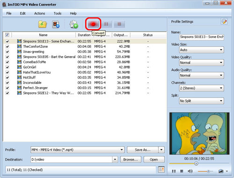Click the ImTOO application icon in title bar
This screenshot has height=178, width=234.
[4, 5]
